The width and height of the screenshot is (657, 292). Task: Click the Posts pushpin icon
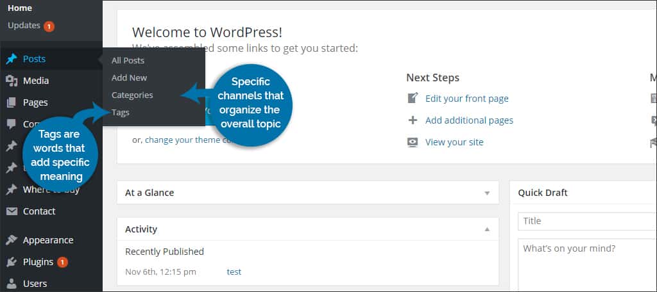point(12,59)
